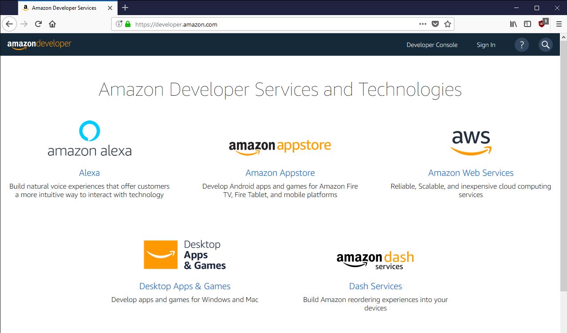Open the Developer Console link
The image size is (567, 333).
coord(432,45)
